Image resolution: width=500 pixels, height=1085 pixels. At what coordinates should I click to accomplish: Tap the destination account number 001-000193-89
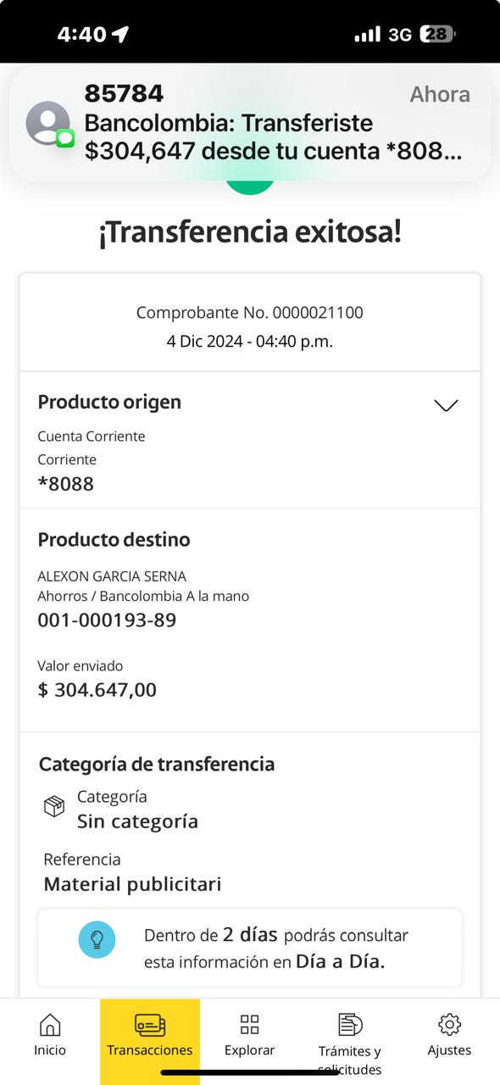coord(107,620)
